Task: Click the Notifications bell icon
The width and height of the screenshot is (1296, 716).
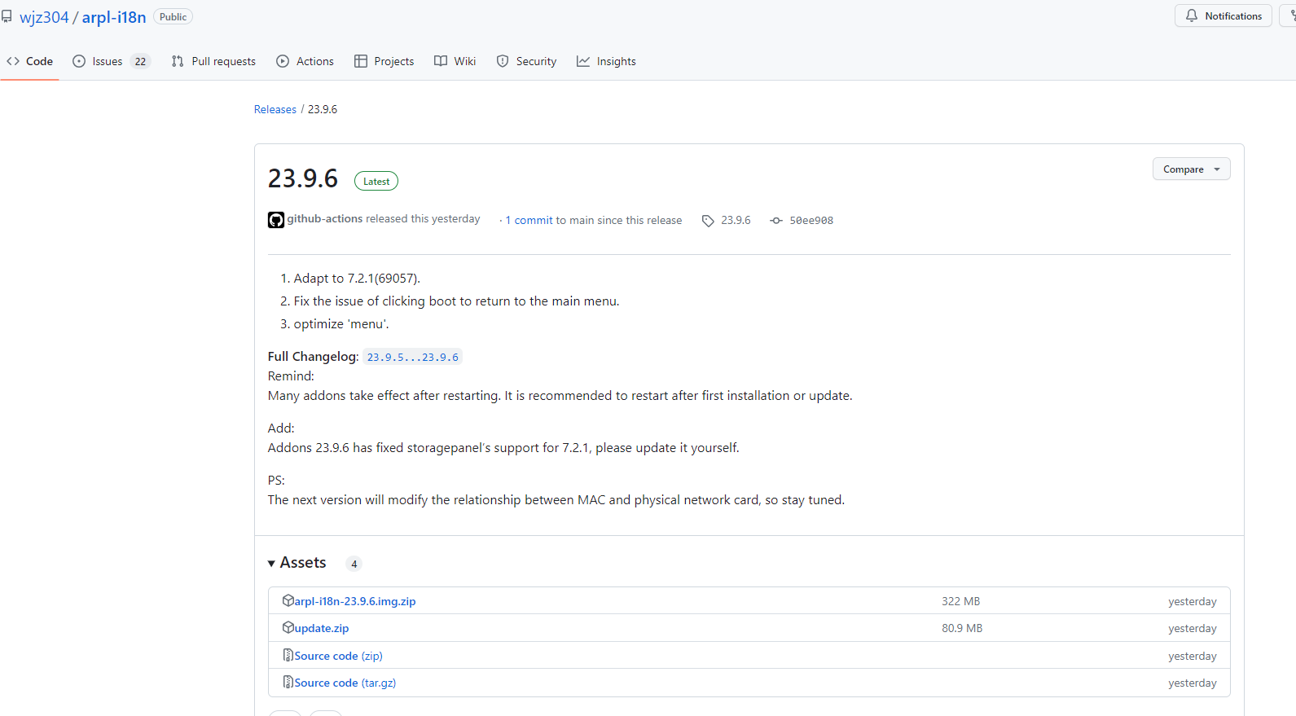Action: 1192,16
